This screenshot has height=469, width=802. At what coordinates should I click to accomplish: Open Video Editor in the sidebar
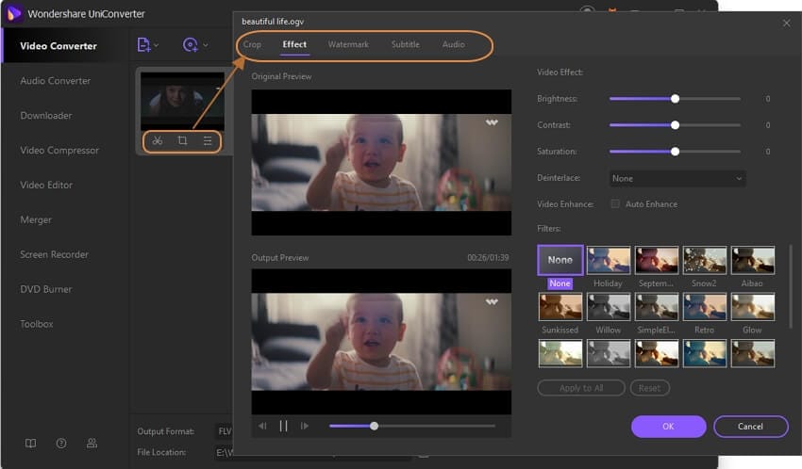coord(46,185)
